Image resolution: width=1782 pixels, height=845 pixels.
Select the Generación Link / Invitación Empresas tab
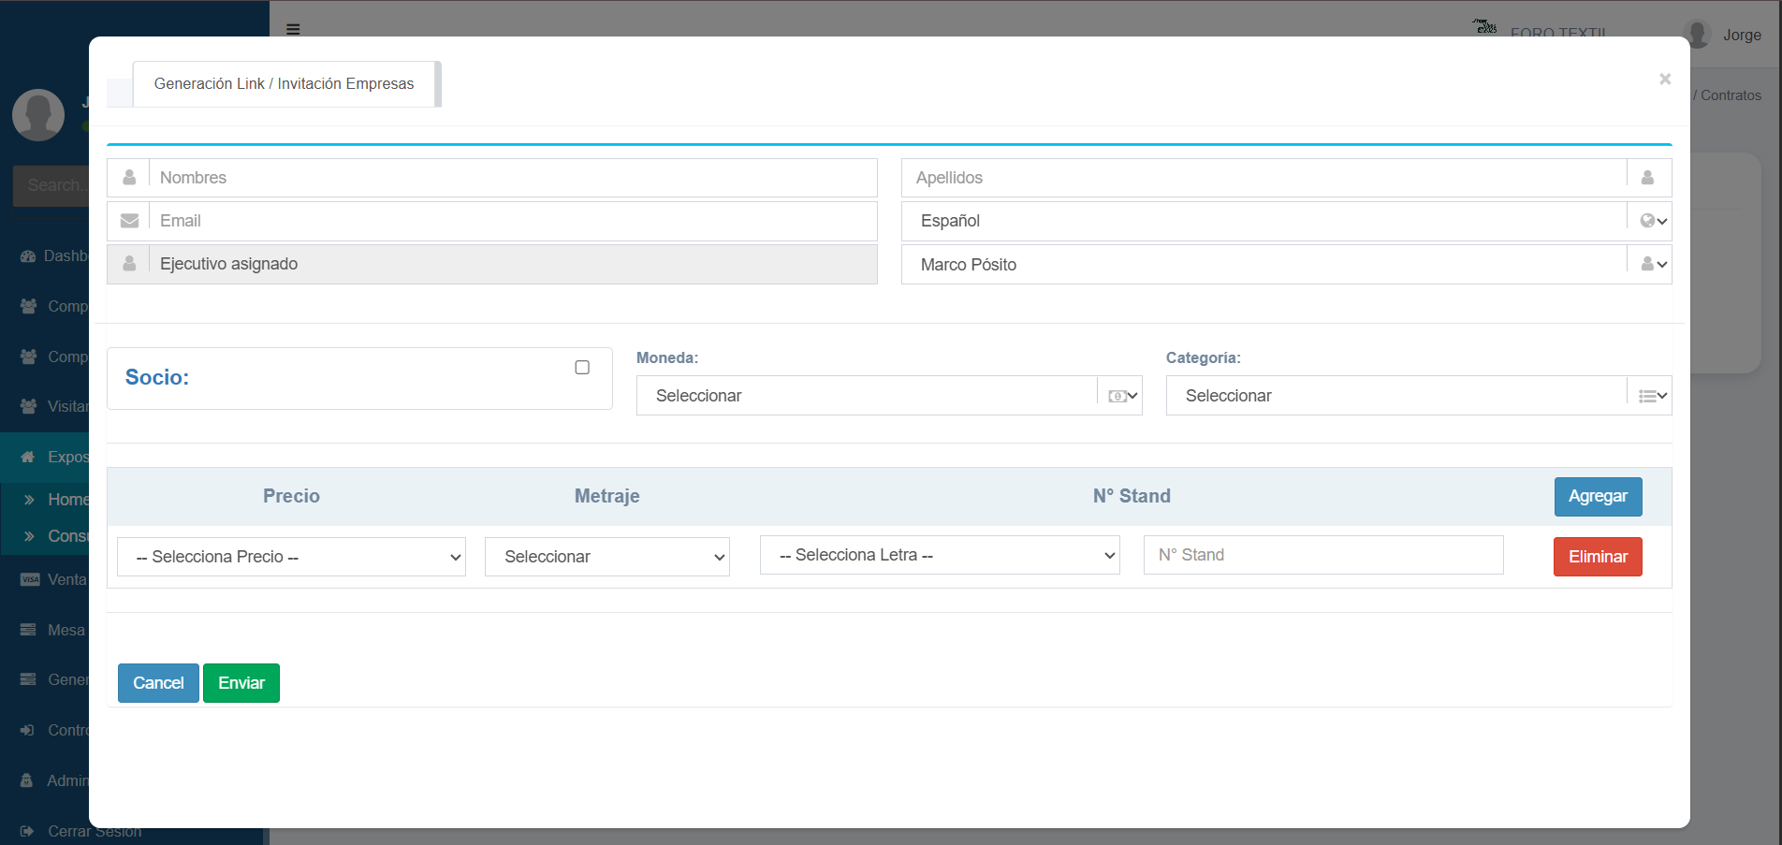(x=284, y=84)
